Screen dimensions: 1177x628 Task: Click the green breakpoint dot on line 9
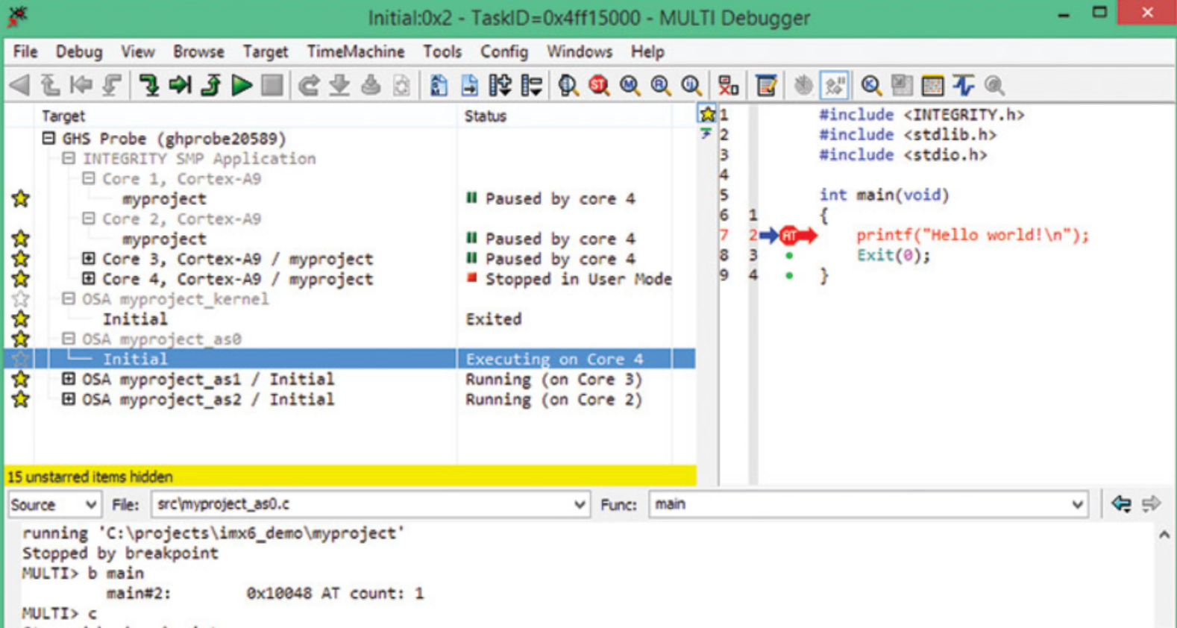pyautogui.click(x=789, y=276)
